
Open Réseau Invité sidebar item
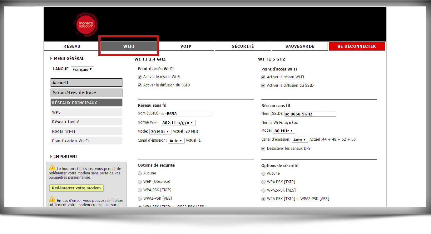[87, 122]
